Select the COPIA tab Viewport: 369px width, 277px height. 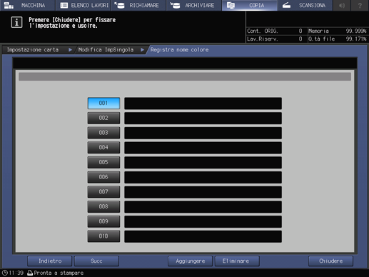click(x=249, y=5)
